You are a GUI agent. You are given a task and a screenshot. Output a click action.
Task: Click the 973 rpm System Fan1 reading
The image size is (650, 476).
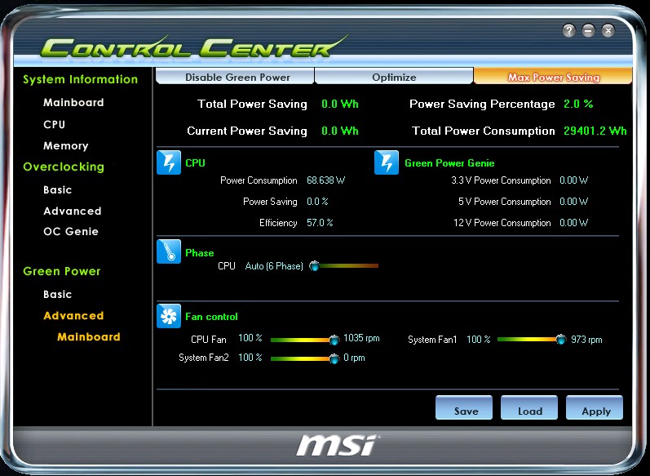586,340
